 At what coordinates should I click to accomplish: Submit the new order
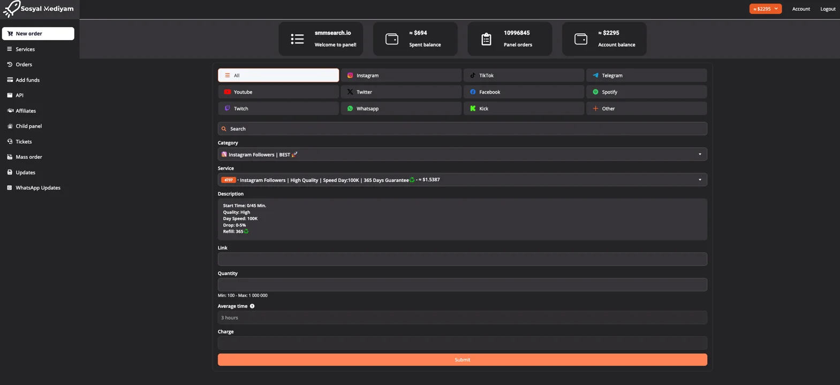click(462, 360)
